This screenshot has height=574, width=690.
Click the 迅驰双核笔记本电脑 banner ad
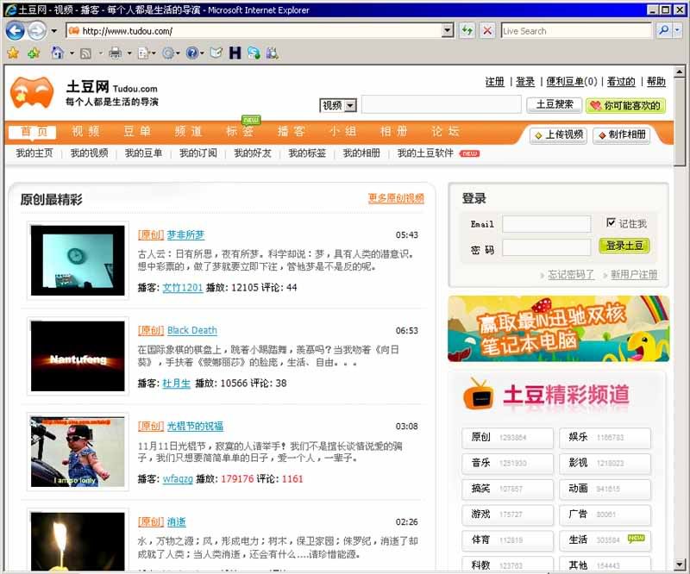tap(558, 329)
